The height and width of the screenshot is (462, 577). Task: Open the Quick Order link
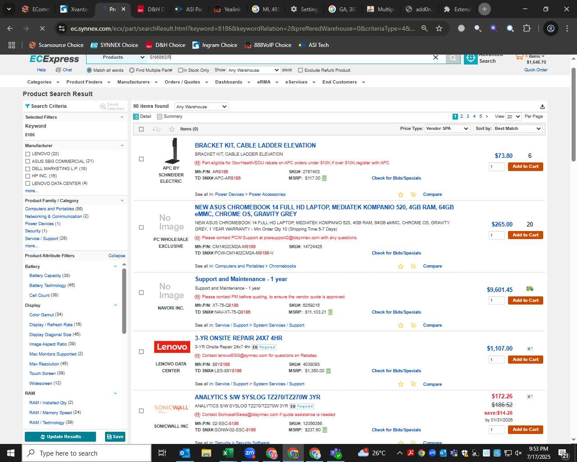click(x=536, y=70)
